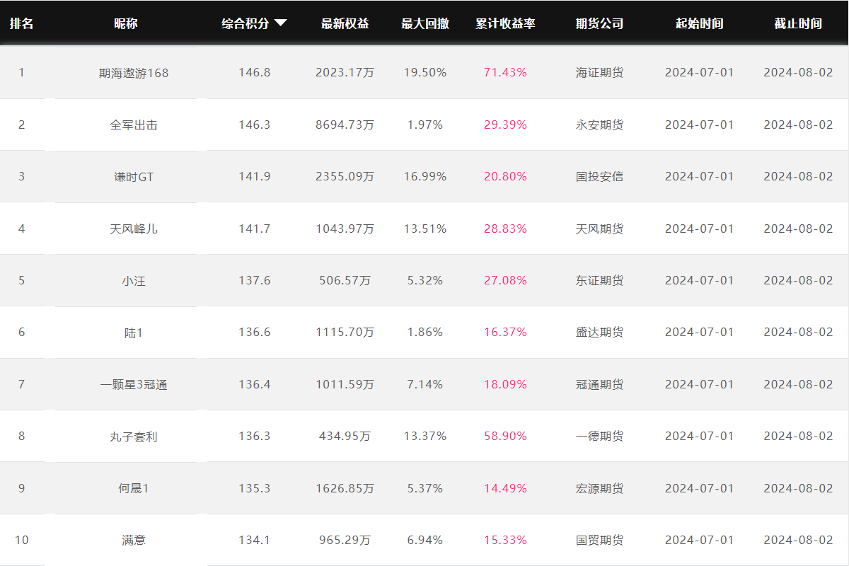The height and width of the screenshot is (566, 849).
Task: Click the 截止时间 column header
Action: [x=798, y=23]
